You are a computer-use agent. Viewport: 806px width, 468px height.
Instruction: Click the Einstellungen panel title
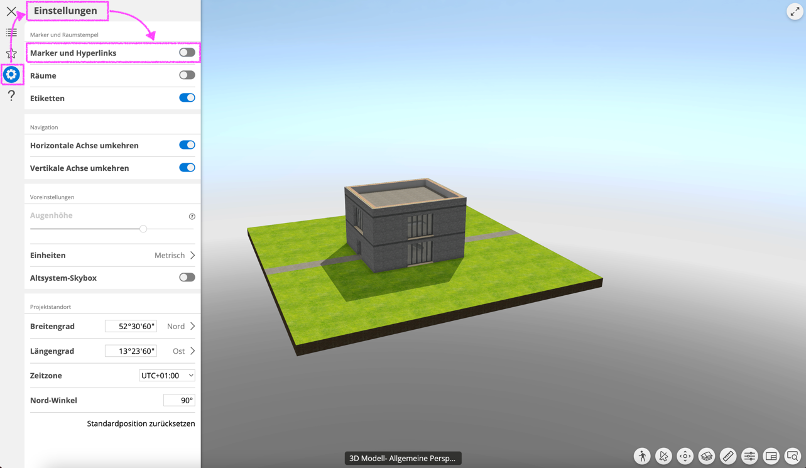click(65, 11)
